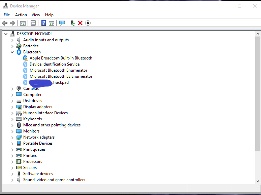Click the Software devices icon
261x195 pixels.
point(19,174)
